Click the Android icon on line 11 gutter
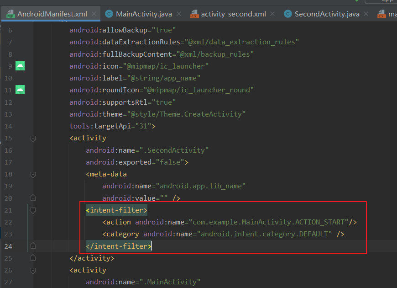Screen dimensions: 397x288 (20, 90)
